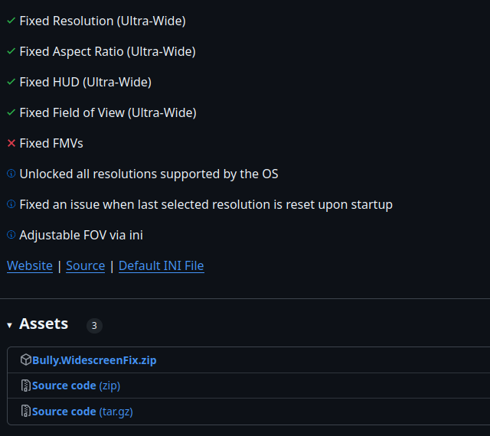The width and height of the screenshot is (490, 436).
Task: Click the green checkmark beside Fixed Field of View
Action: coord(11,112)
